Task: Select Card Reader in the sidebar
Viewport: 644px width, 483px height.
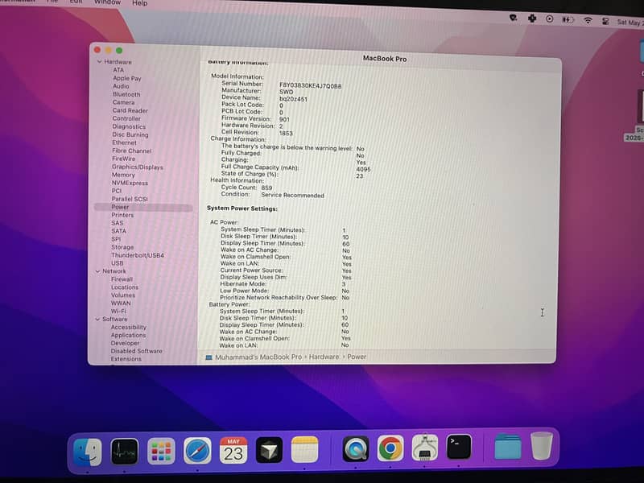Action: click(130, 110)
